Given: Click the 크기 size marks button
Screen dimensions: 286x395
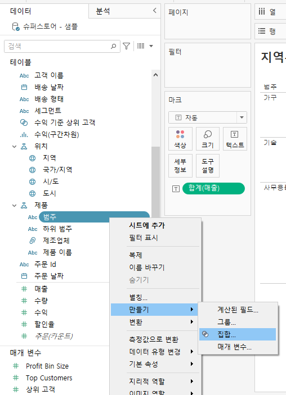Looking at the screenshot, I should coord(208,139).
